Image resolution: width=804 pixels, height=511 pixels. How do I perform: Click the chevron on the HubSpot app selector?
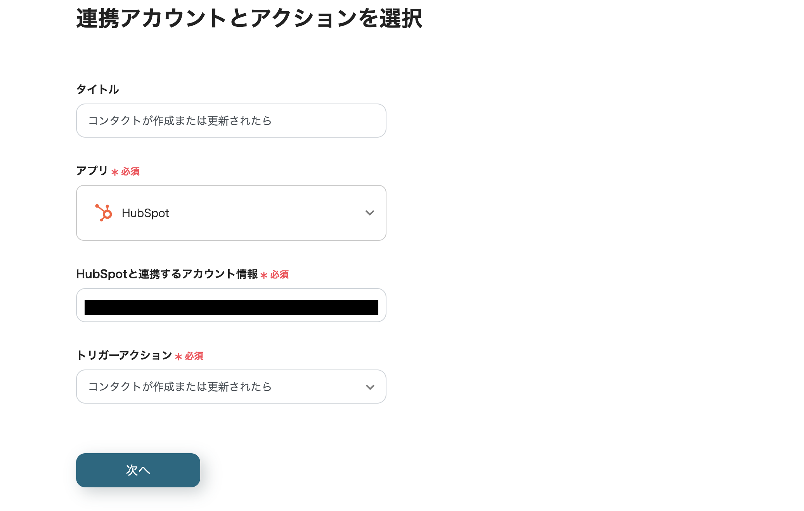(370, 212)
